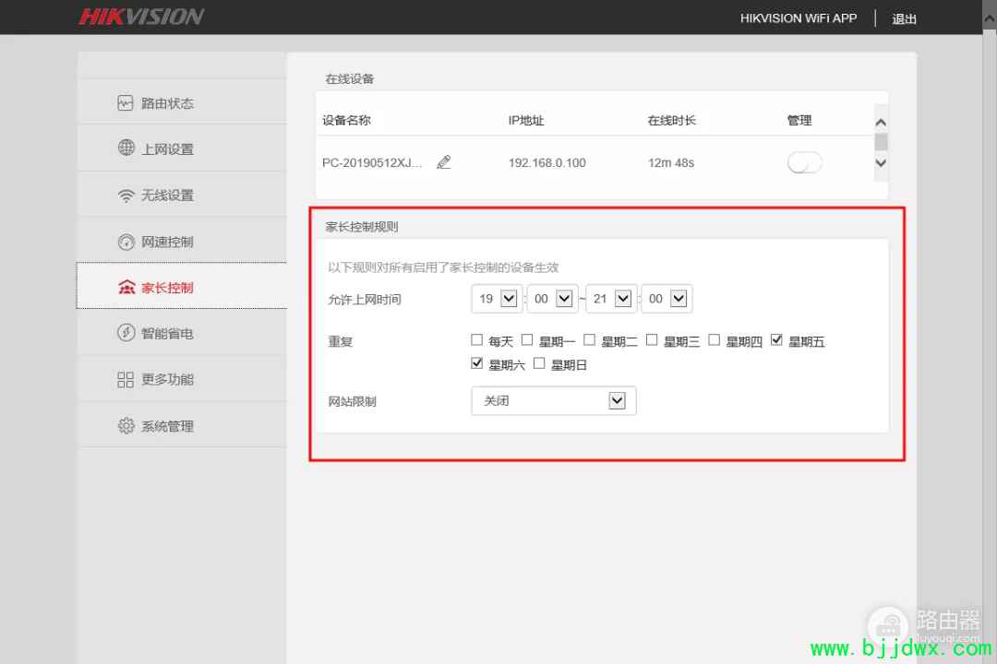997x664 pixels.
Task: Click the grid icon for more functions
Action: point(126,380)
